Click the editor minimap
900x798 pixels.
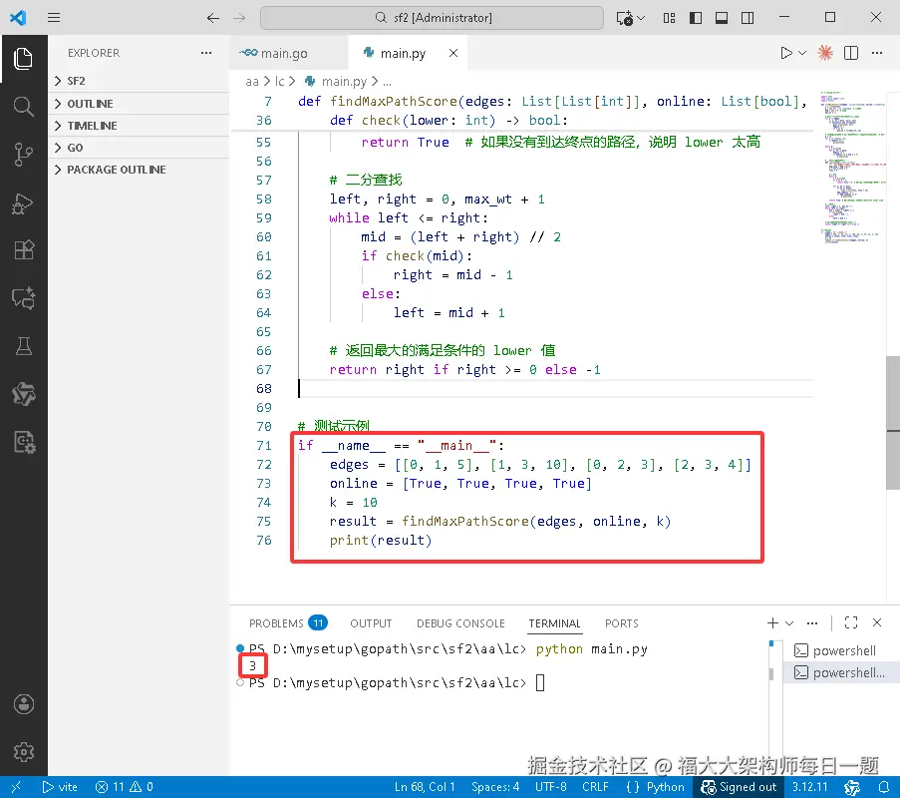pos(852,167)
